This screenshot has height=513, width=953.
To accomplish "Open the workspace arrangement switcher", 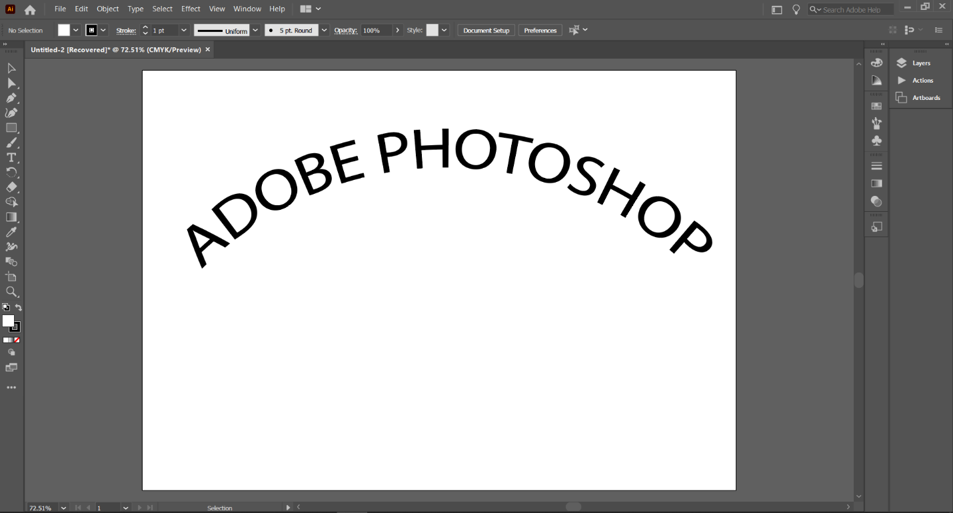I will (311, 9).
